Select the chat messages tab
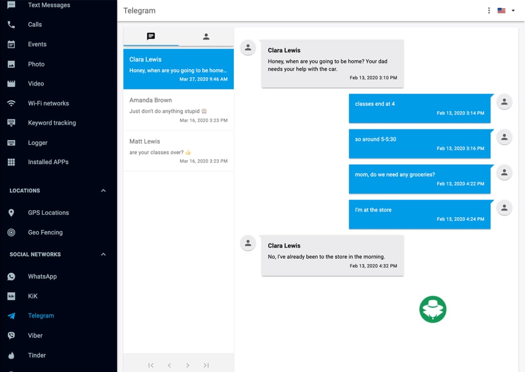The height and width of the screenshot is (372, 525). coord(151,36)
